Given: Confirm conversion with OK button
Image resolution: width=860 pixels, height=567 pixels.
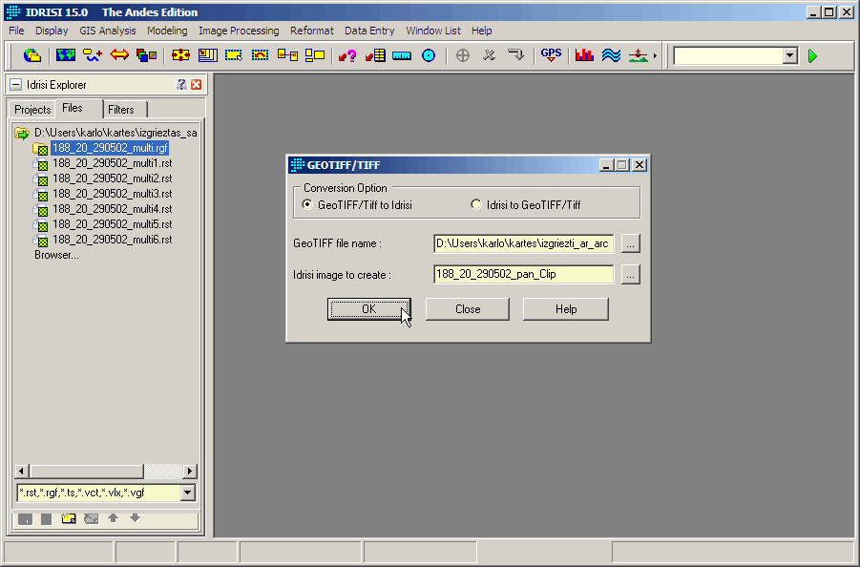Looking at the screenshot, I should (368, 309).
